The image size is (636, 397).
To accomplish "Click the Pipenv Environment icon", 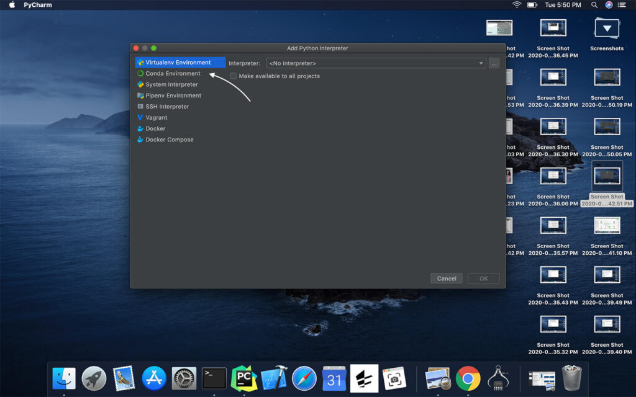I will point(140,95).
